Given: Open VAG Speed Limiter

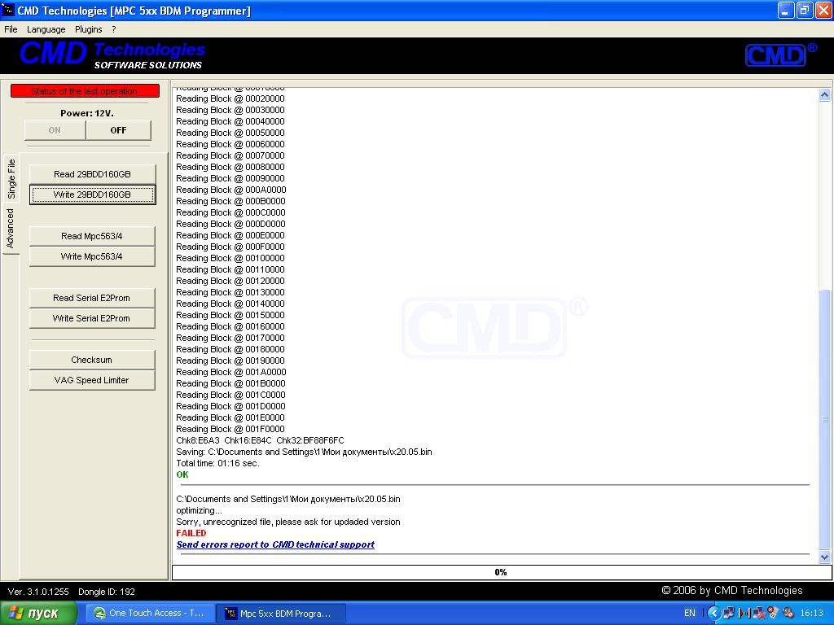Looking at the screenshot, I should click(92, 380).
